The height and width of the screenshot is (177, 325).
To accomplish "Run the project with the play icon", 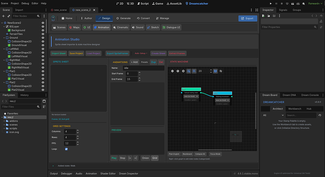I will 271,3.
